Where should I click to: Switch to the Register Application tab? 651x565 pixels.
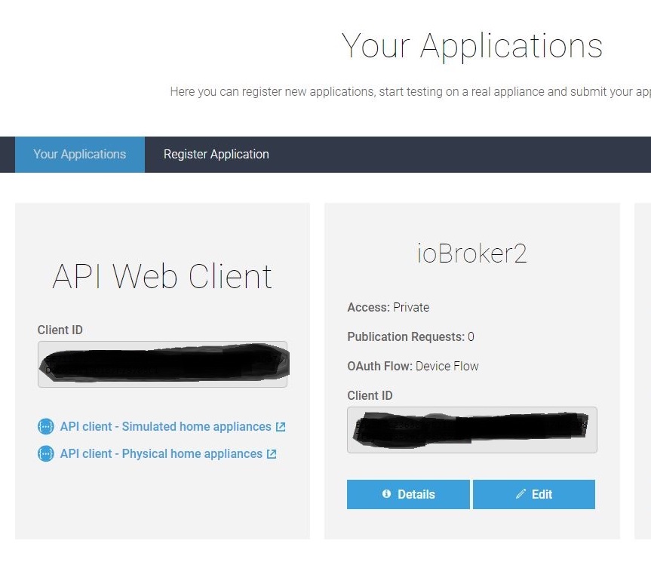pos(216,154)
